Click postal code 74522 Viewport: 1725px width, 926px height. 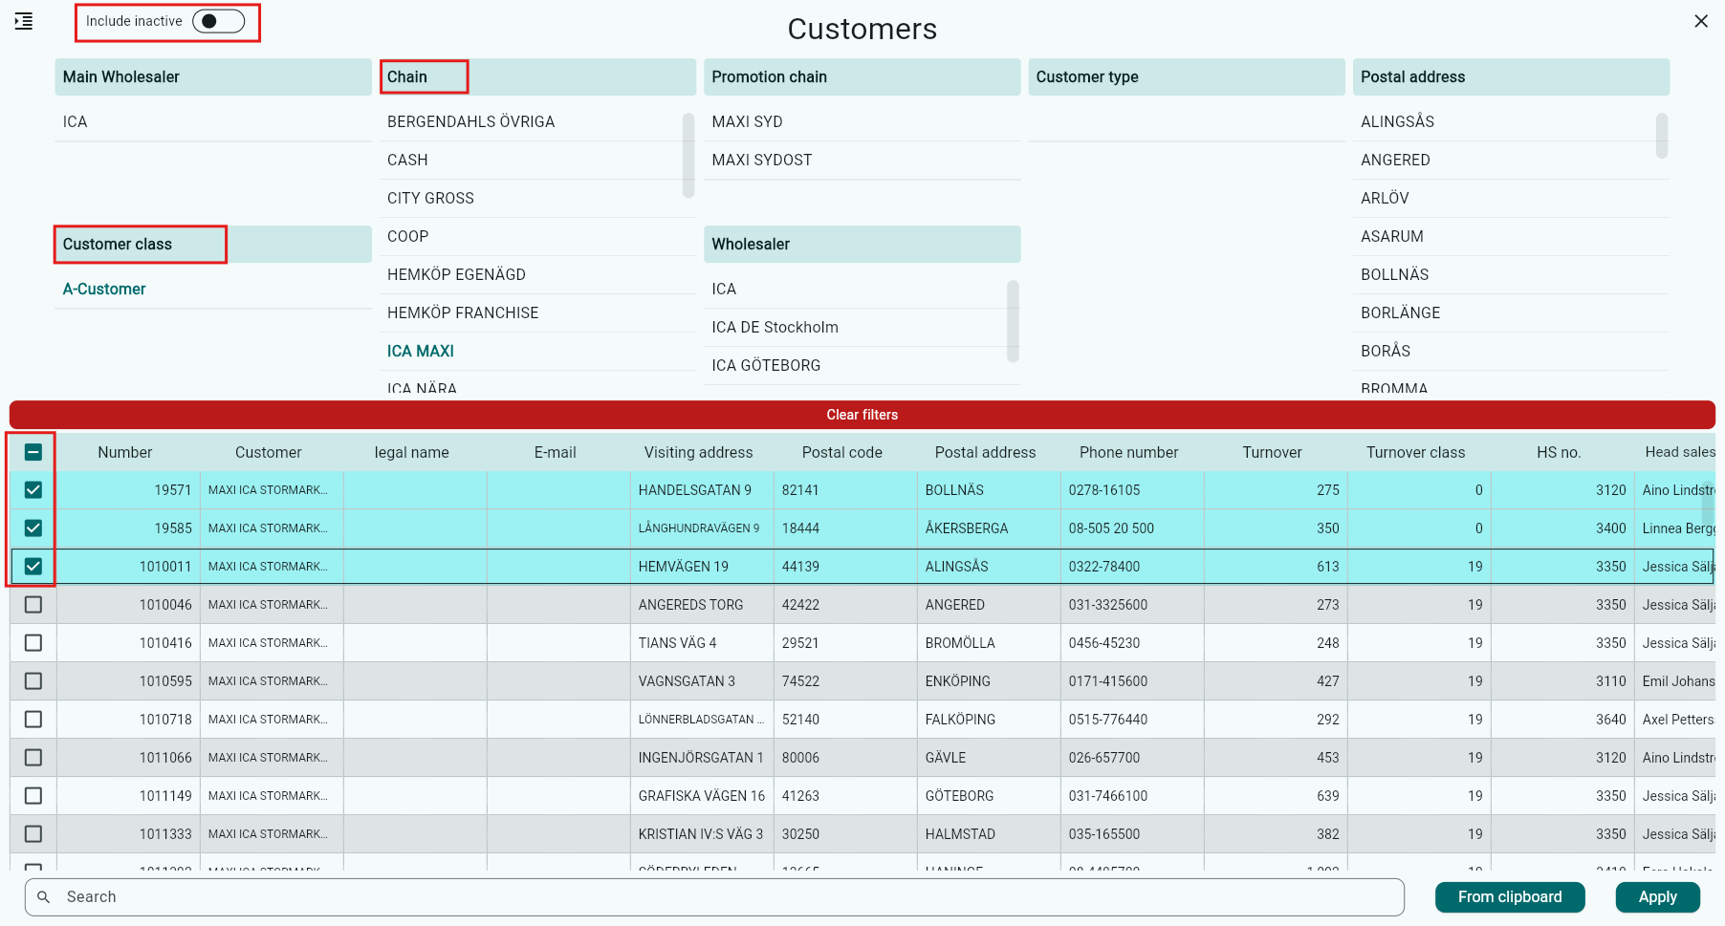coord(845,681)
